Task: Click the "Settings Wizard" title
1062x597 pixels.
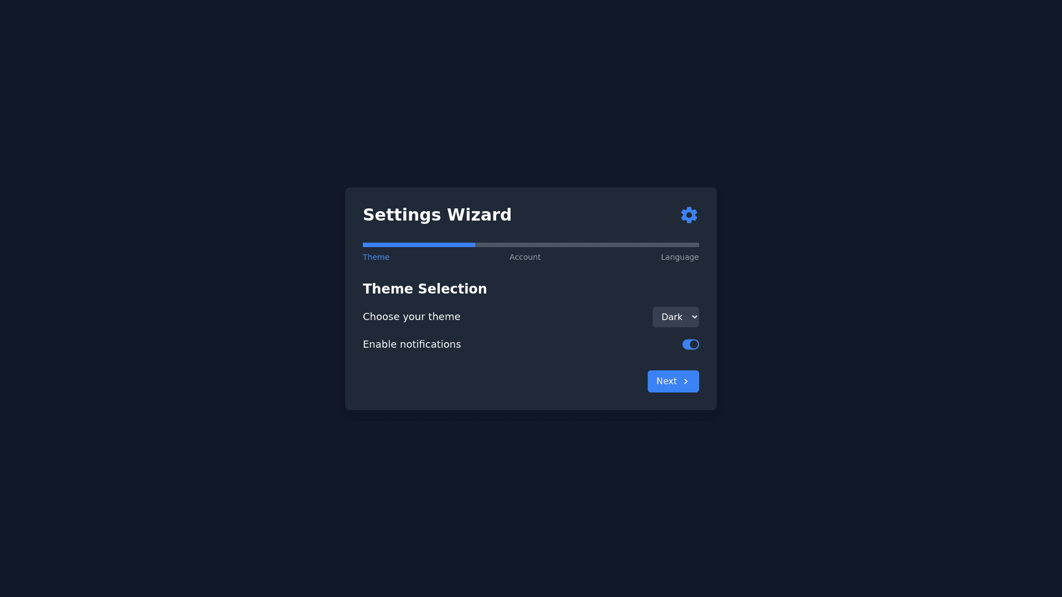Action: 437,215
